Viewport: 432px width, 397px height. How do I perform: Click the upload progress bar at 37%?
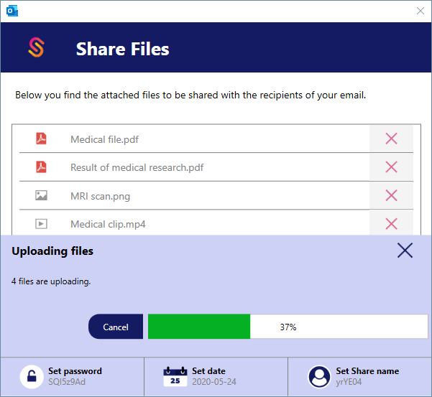[x=288, y=327]
